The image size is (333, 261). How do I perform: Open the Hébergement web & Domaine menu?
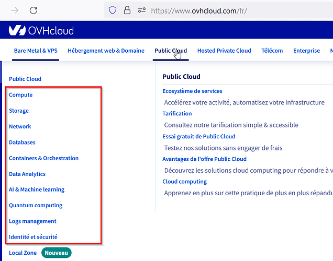click(106, 51)
